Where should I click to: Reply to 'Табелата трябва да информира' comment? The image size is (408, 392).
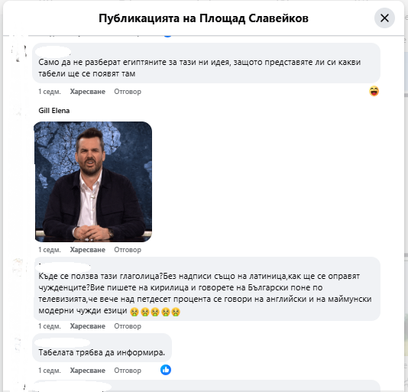[x=128, y=371]
